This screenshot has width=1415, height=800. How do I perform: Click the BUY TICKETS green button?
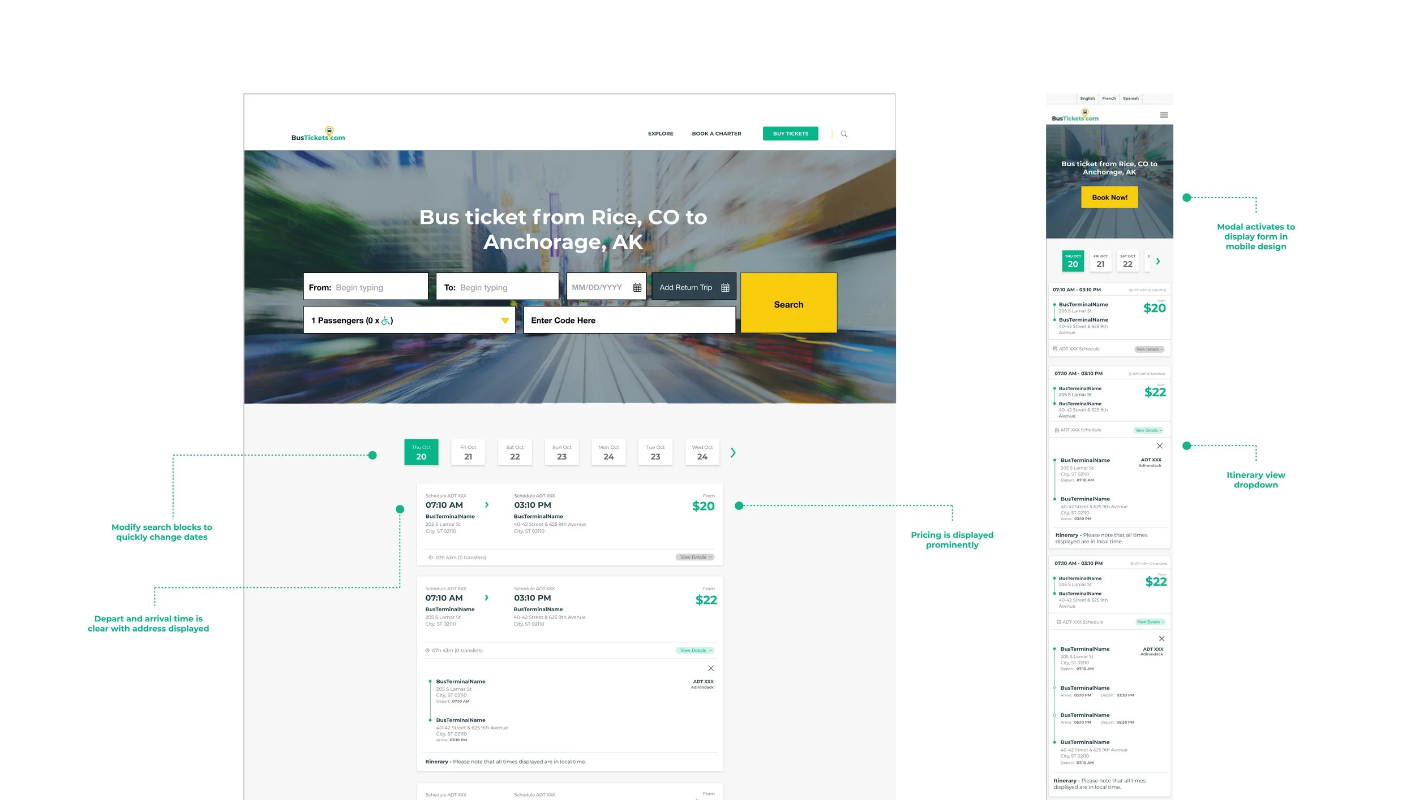(790, 133)
